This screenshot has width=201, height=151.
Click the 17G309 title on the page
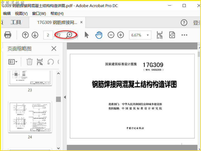point(153,65)
